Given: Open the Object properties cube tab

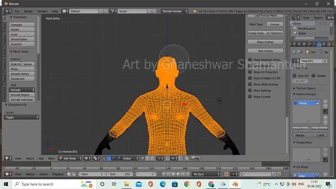Looking at the screenshot, I should click(x=304, y=44).
